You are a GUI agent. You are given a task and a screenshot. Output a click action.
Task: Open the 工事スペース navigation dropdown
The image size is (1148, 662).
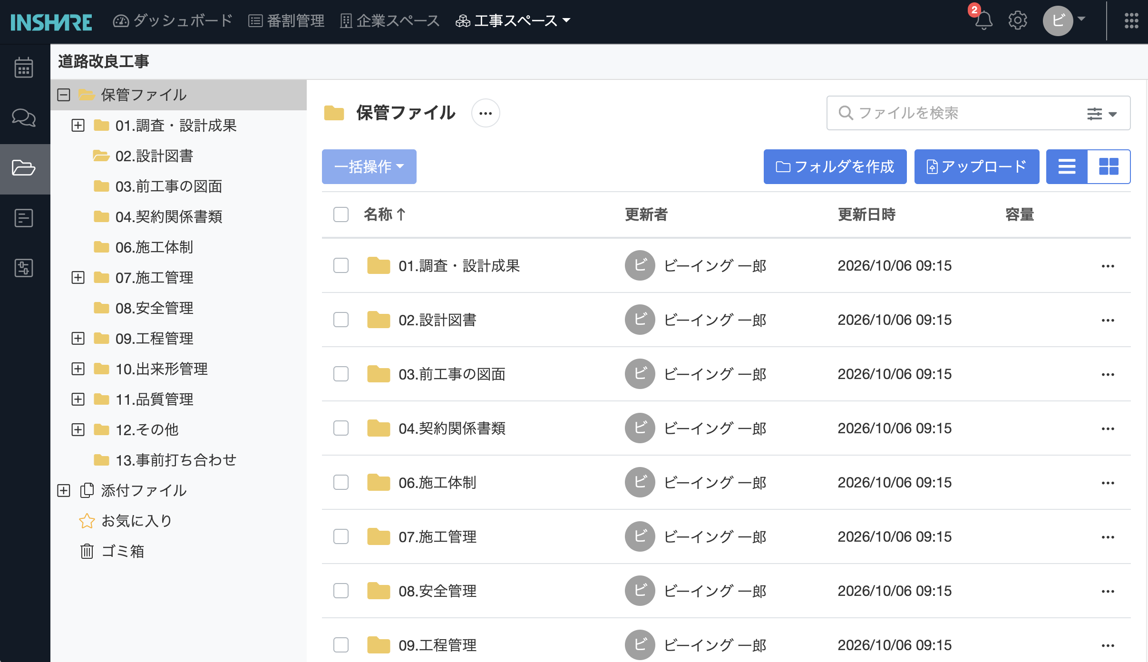coord(513,21)
